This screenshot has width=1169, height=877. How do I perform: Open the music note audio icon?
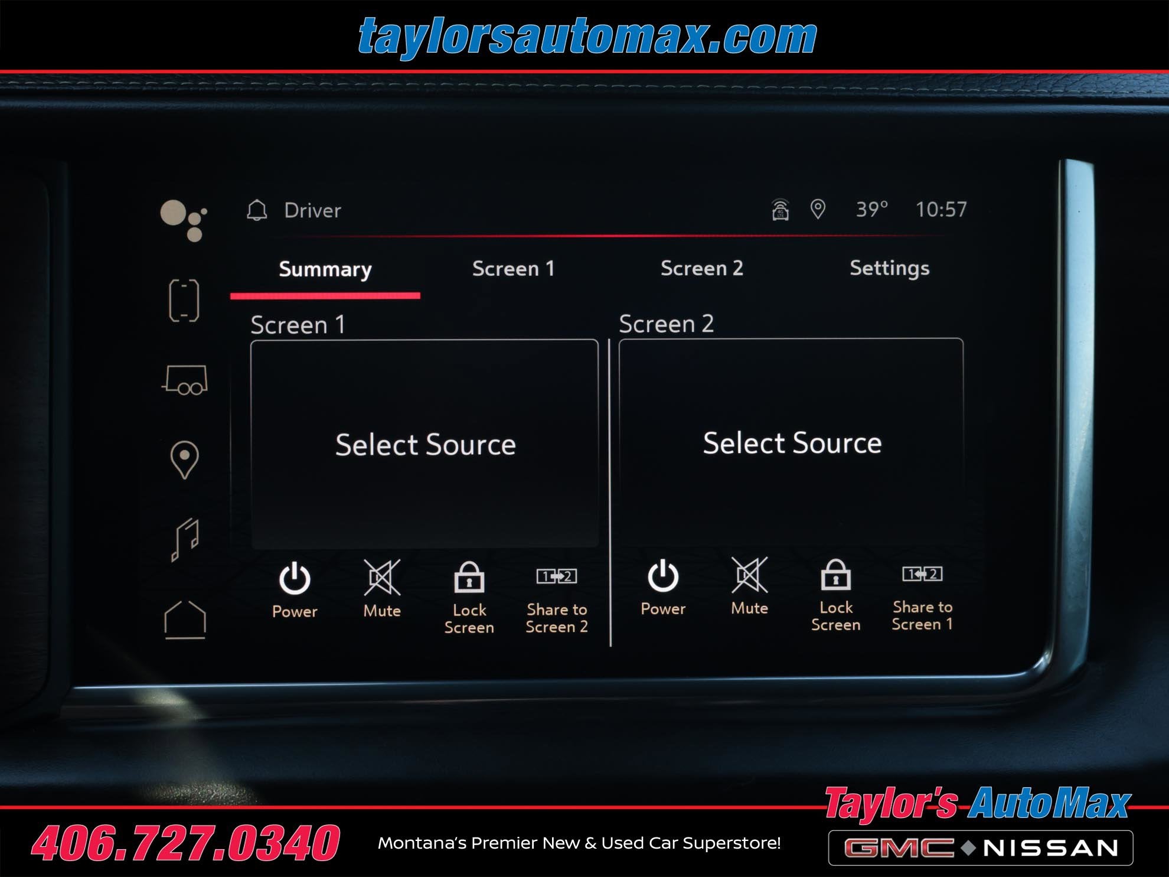click(x=185, y=539)
